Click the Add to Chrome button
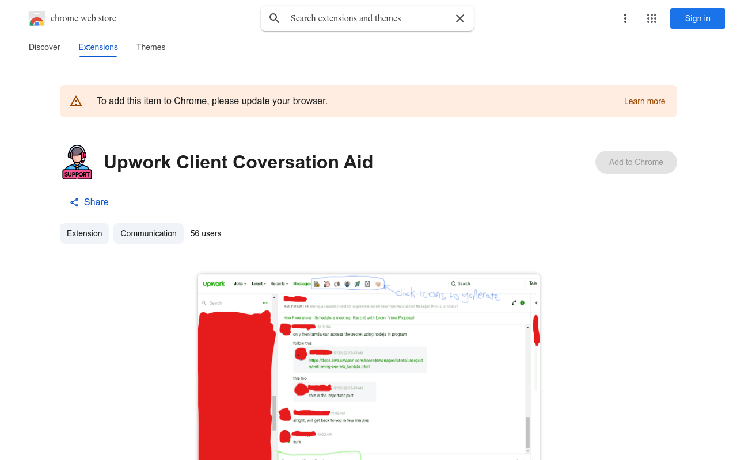This screenshot has width=737, height=460. pyautogui.click(x=636, y=162)
